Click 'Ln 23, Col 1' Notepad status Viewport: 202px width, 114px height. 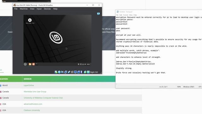point(163,87)
